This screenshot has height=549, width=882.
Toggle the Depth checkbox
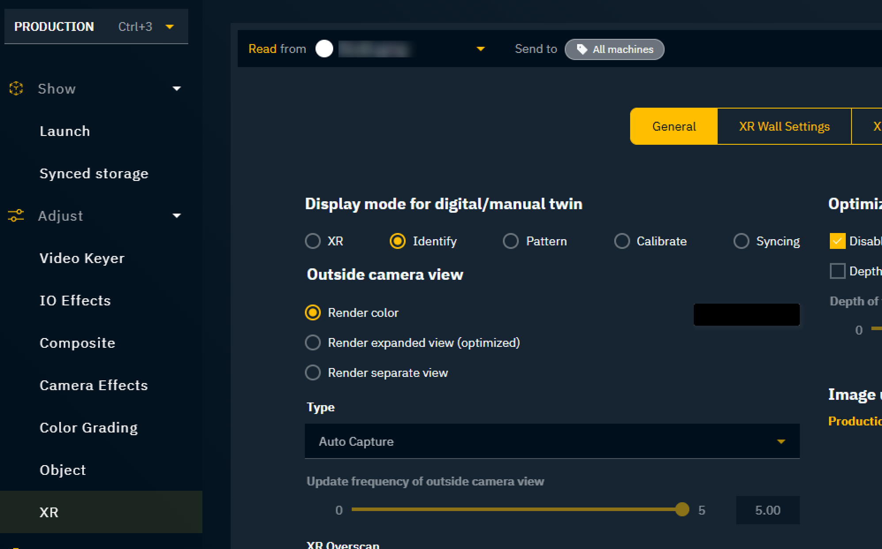pyautogui.click(x=837, y=271)
